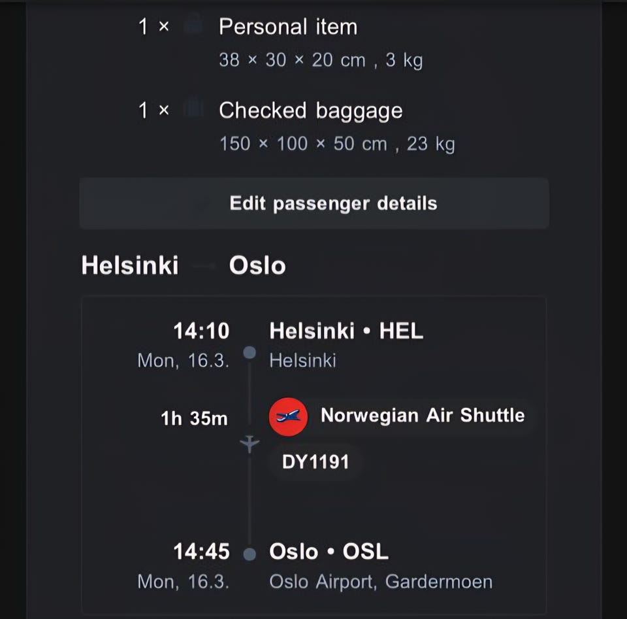Image resolution: width=627 pixels, height=619 pixels.
Task: Click the arrow between Helsinki and Oslo
Action: 204,267
